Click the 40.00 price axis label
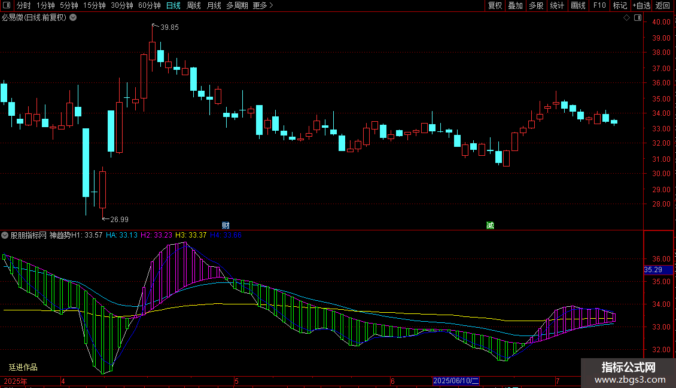Viewport: 676px width, 388px height. (661, 22)
